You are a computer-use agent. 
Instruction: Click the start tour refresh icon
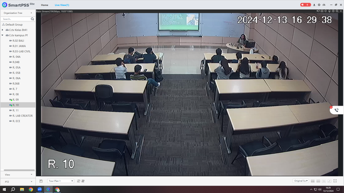(78, 181)
